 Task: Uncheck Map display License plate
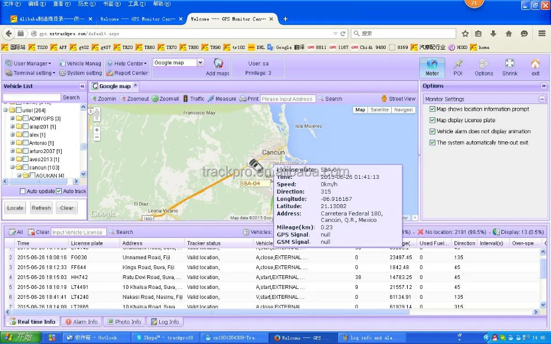click(x=433, y=120)
